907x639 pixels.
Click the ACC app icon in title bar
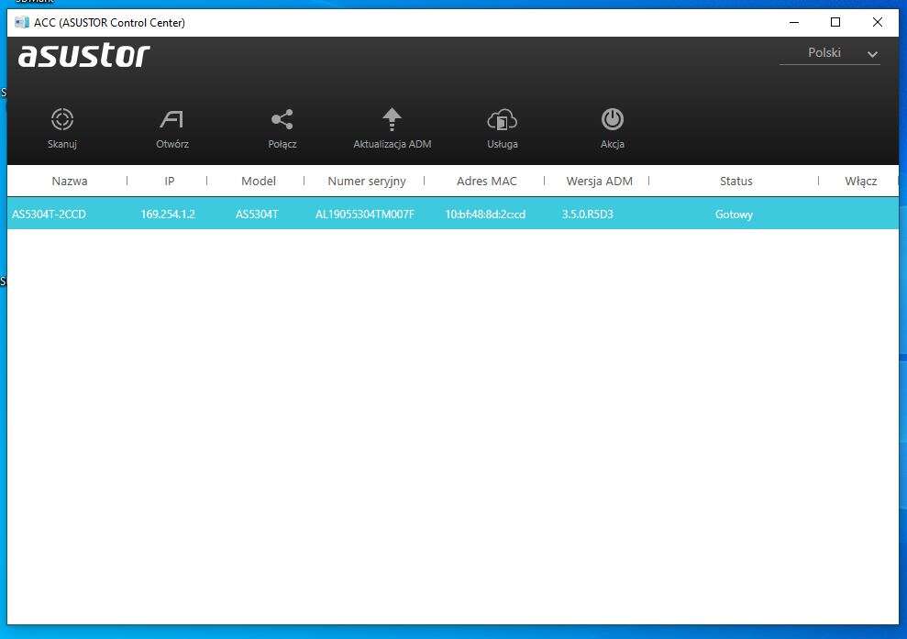(21, 23)
